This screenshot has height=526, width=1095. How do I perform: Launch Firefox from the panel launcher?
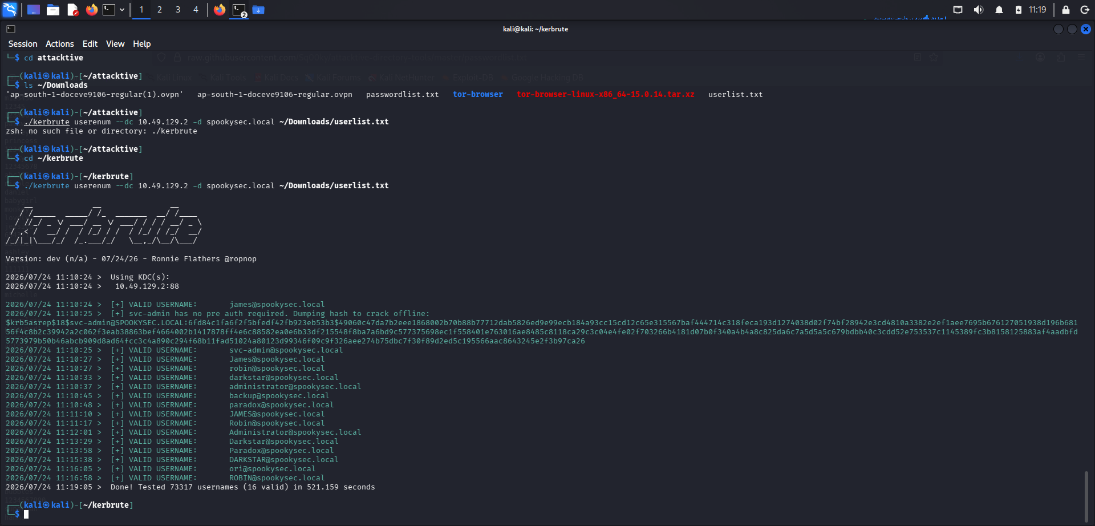click(92, 10)
